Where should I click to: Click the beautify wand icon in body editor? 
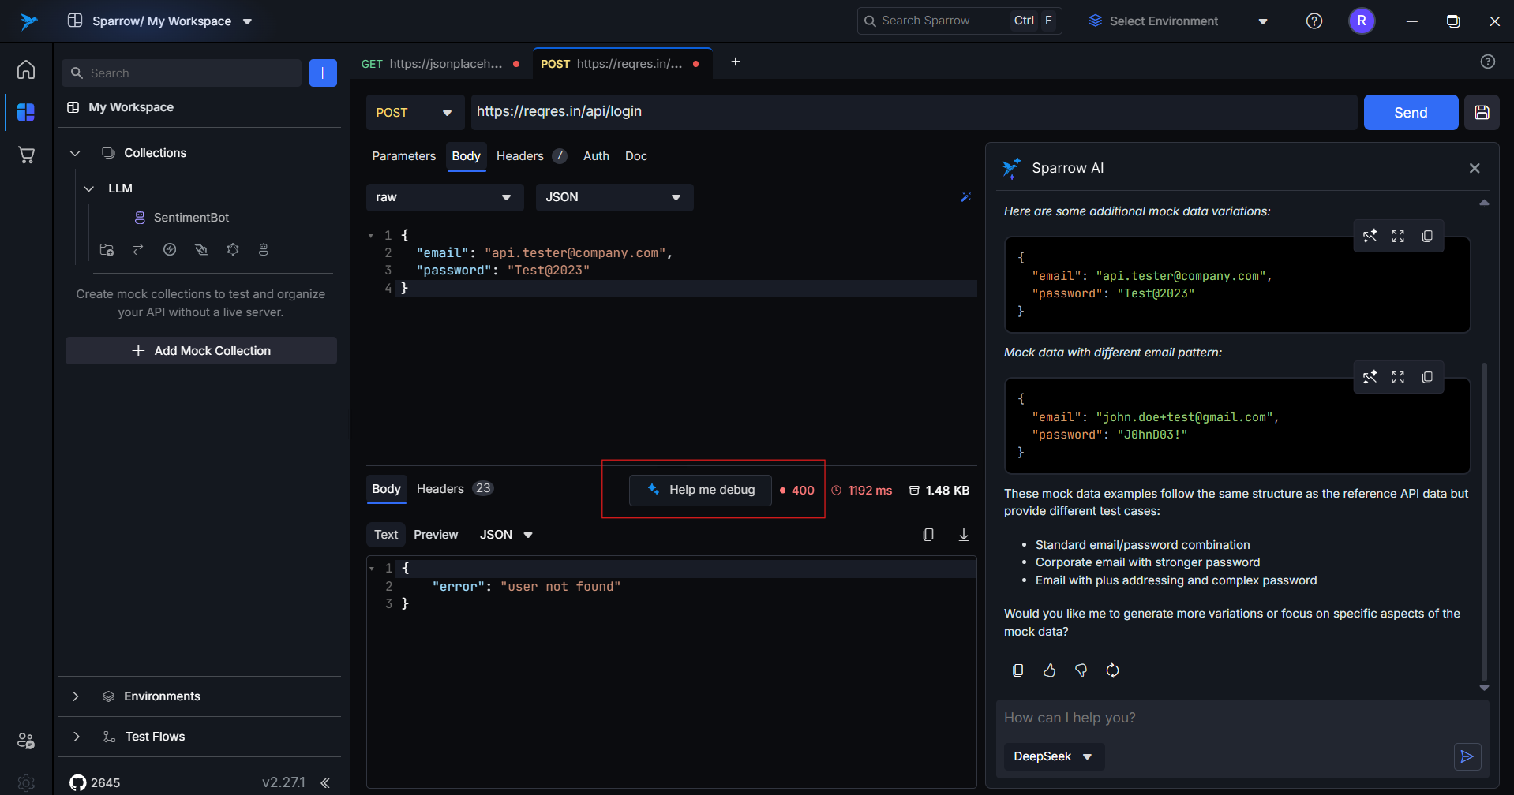[x=965, y=197]
